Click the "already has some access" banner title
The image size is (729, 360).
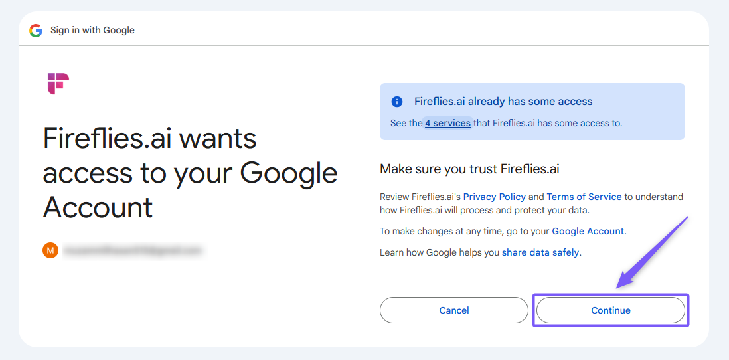point(503,102)
